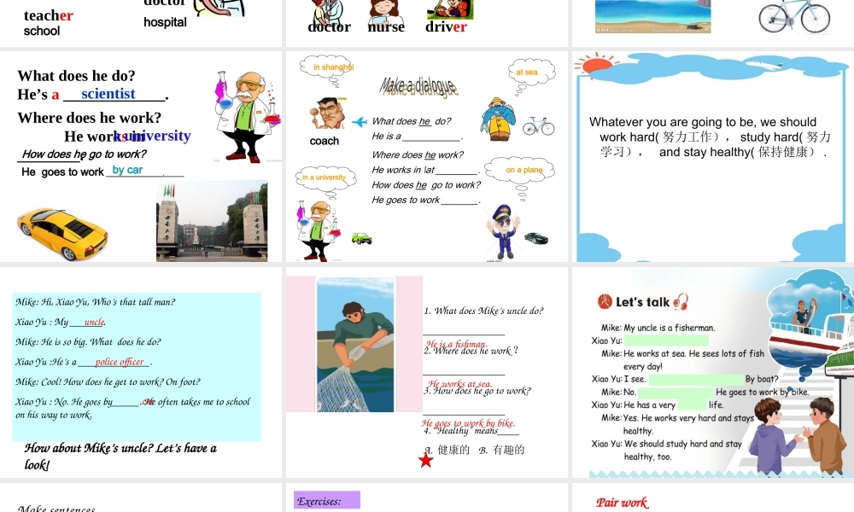Screen dimensions: 854x512
Task: Click the word 'teacher' in top-left slide
Action: point(49,15)
